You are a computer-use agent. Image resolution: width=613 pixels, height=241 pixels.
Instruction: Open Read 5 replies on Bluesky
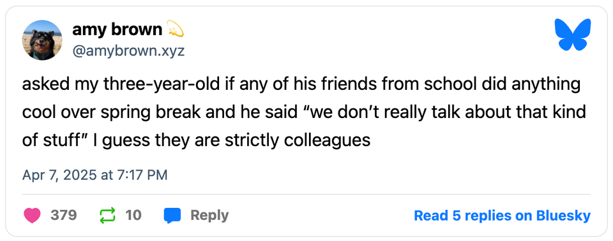(502, 215)
